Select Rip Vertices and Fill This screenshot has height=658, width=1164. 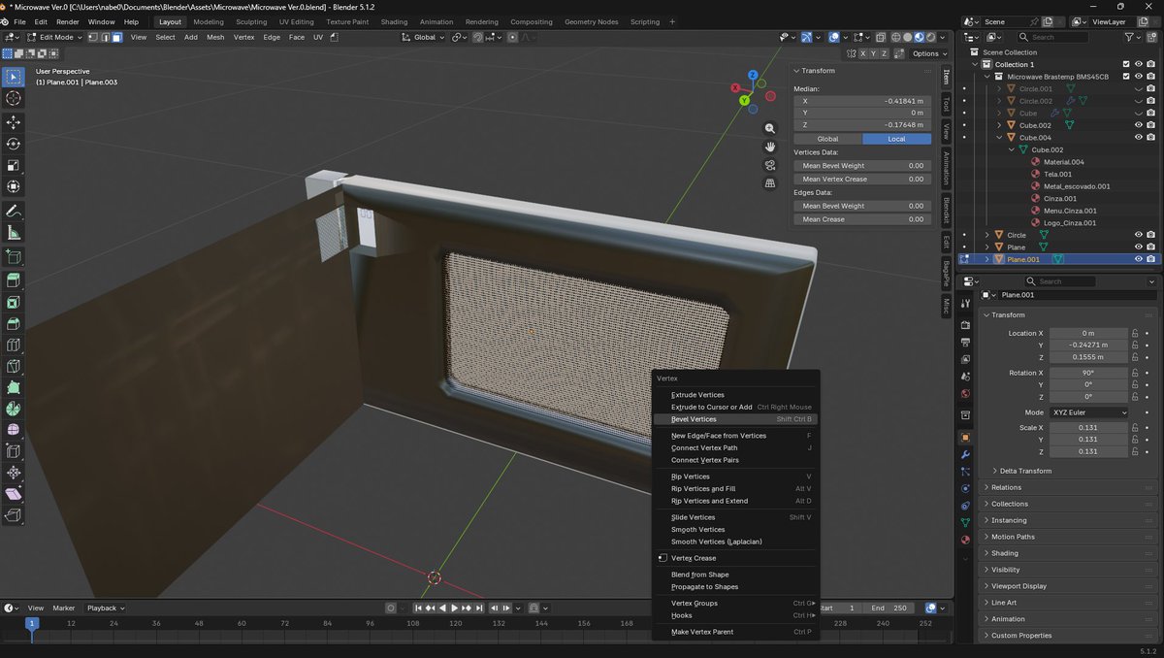click(x=736, y=489)
